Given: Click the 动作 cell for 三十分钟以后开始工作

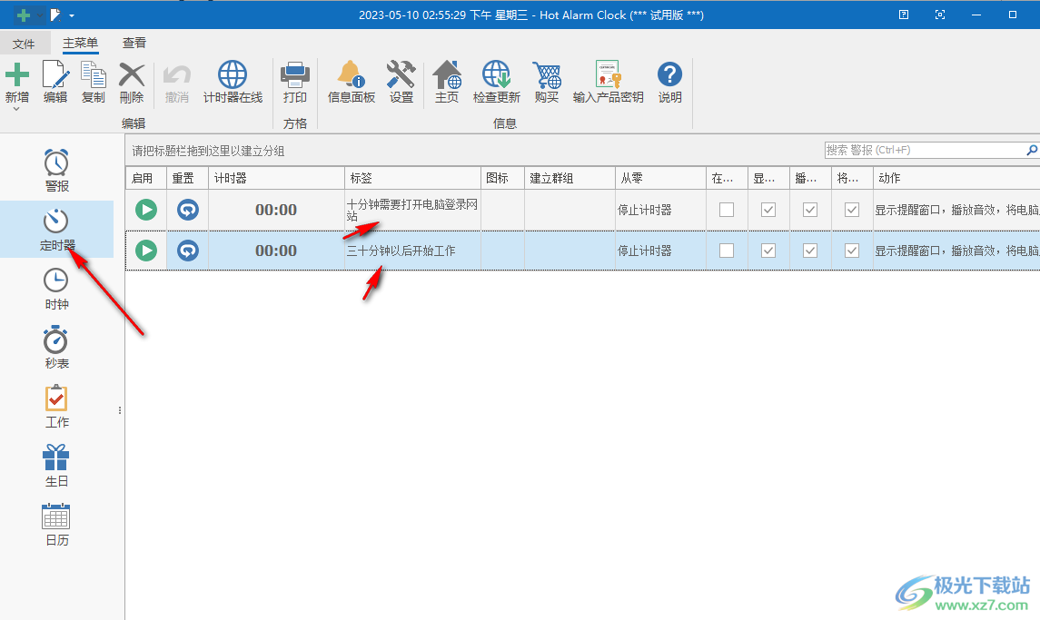Looking at the screenshot, I should (x=956, y=251).
